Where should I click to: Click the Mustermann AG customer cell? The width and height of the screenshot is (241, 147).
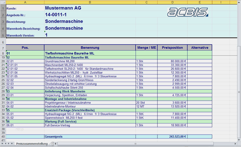[x=90, y=8]
